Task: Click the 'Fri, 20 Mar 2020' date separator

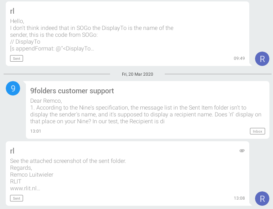Action: click(x=137, y=74)
